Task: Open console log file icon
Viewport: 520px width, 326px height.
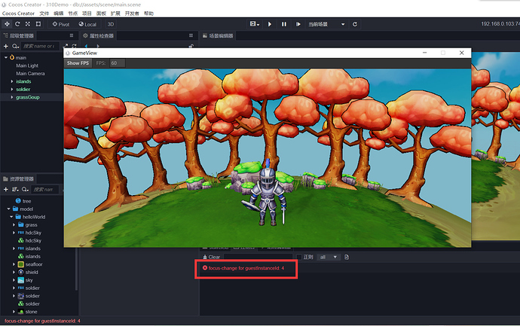Action: [347, 257]
